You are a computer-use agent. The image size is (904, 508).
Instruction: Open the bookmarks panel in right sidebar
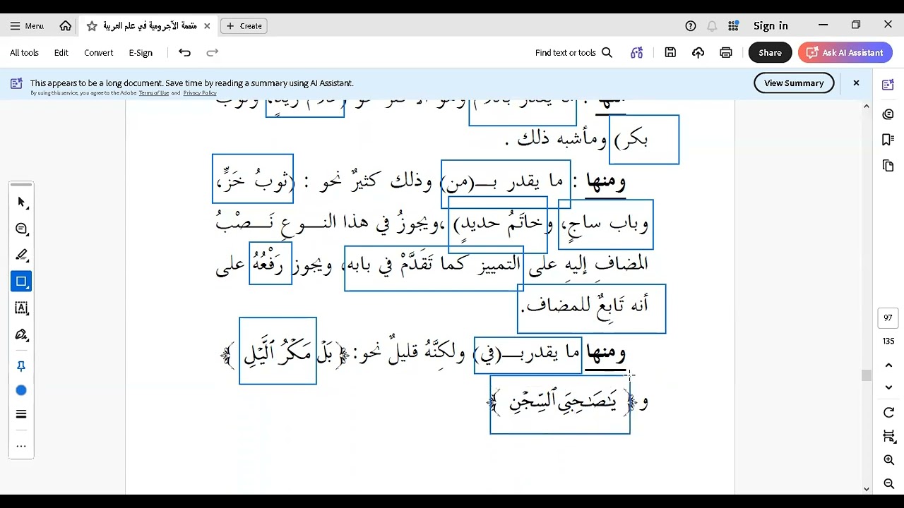[x=888, y=140]
